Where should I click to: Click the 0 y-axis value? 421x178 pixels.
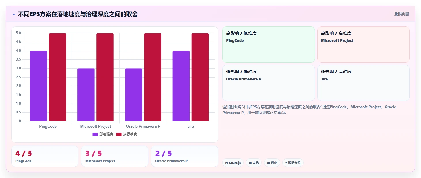pos(20,121)
